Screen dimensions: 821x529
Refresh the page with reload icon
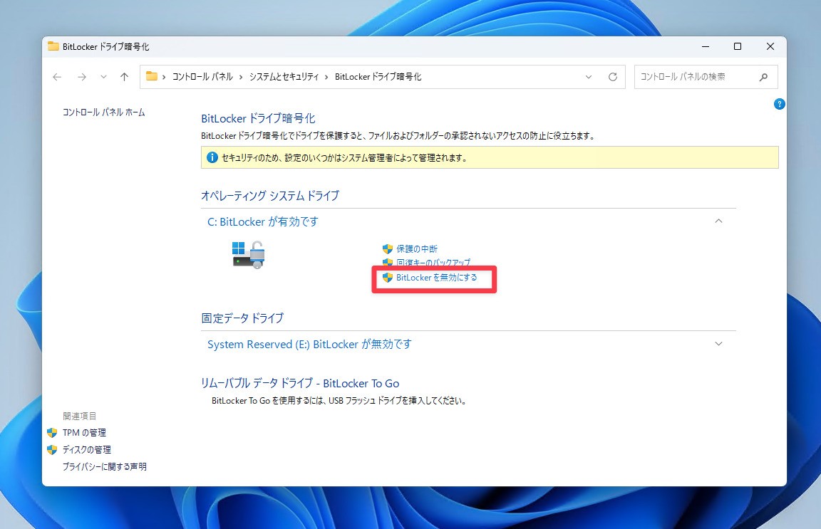[613, 77]
